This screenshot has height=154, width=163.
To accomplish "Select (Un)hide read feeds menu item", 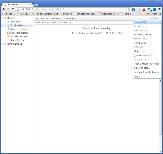I will [x=147, y=55].
